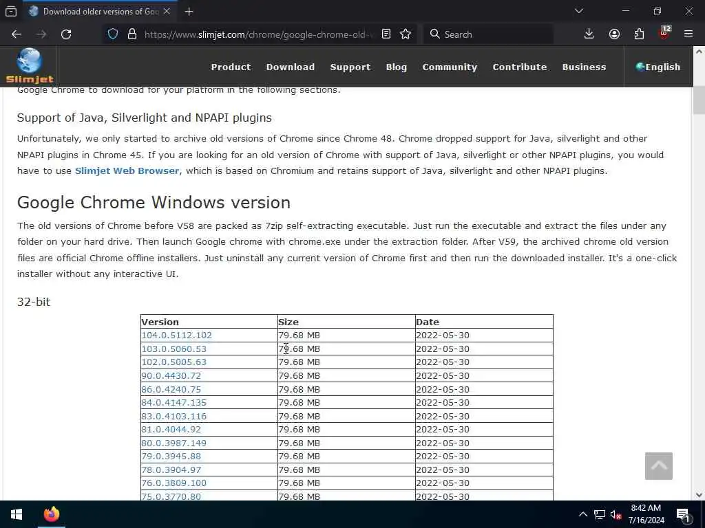Open the Contribute menu item
Image resolution: width=705 pixels, height=528 pixels.
click(520, 67)
